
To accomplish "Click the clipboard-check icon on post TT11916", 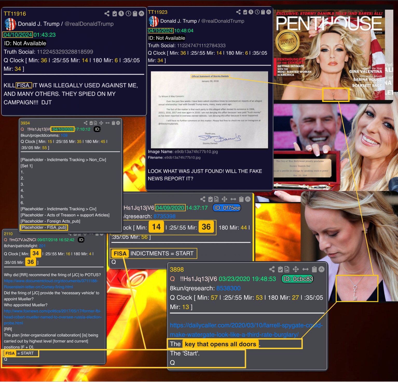I will click(115, 14).
